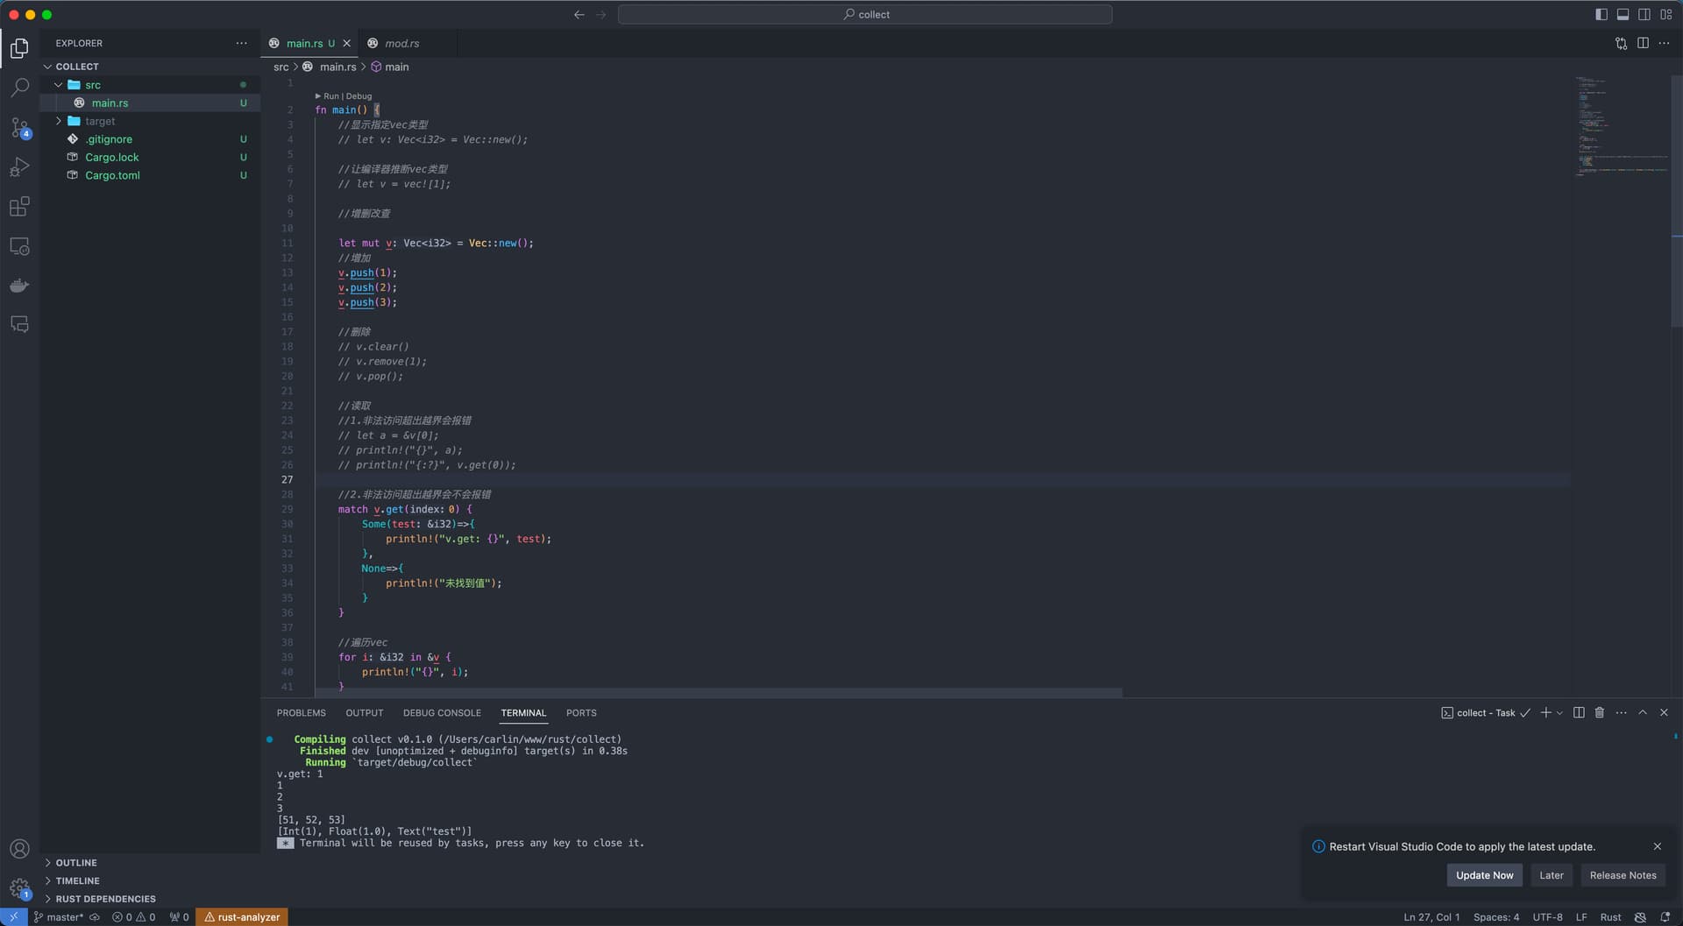Go back with the navigation arrow
The width and height of the screenshot is (1683, 926).
point(579,14)
